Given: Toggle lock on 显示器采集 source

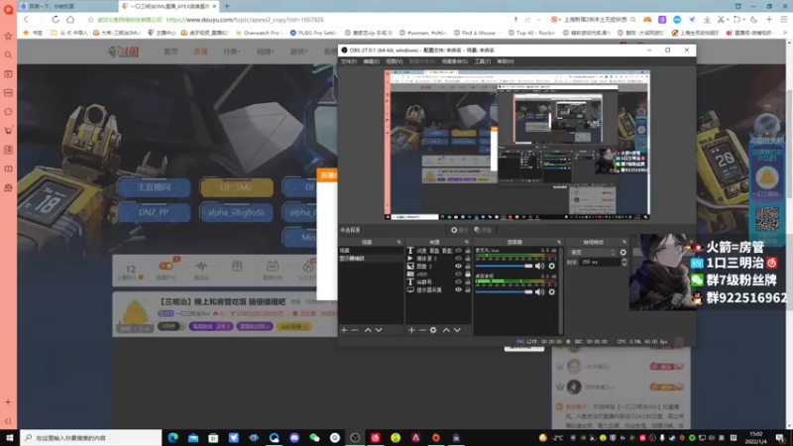Looking at the screenshot, I should point(467,289).
